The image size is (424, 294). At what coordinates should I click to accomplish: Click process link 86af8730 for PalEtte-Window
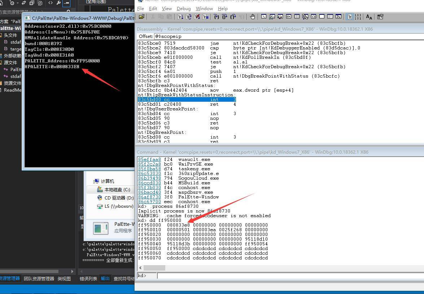click(149, 197)
